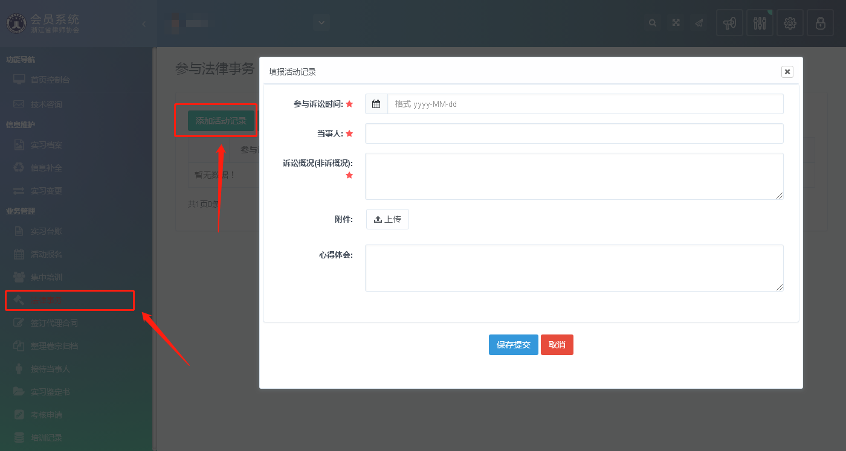Click into the 心得体会 text area
Viewport: 846px width, 451px height.
(x=574, y=268)
